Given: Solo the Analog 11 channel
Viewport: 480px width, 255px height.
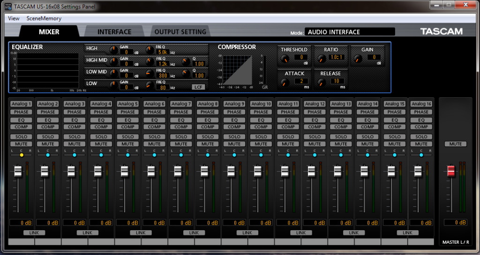Looking at the screenshot, I should pyautogui.click(x=288, y=137).
